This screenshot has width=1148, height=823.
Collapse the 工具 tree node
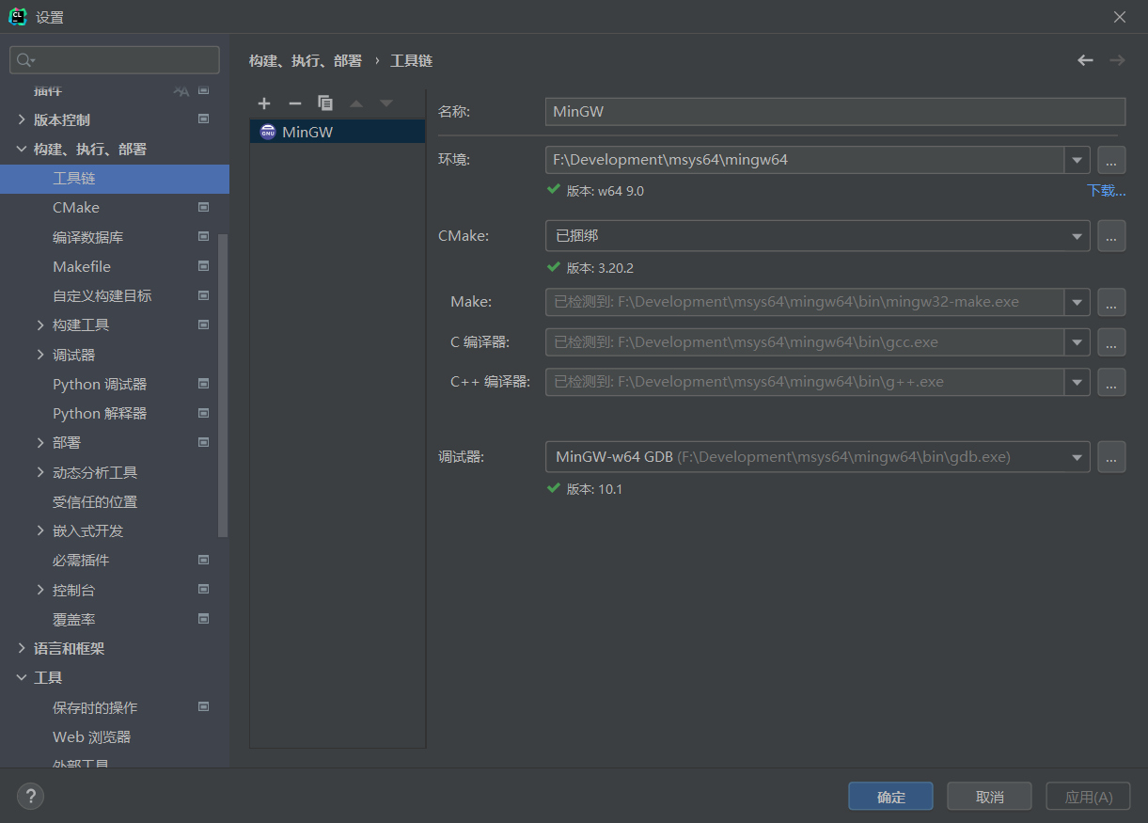pyautogui.click(x=22, y=677)
